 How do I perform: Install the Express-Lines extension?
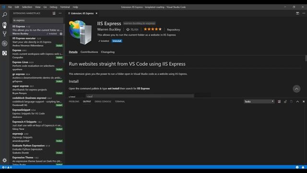59,69
